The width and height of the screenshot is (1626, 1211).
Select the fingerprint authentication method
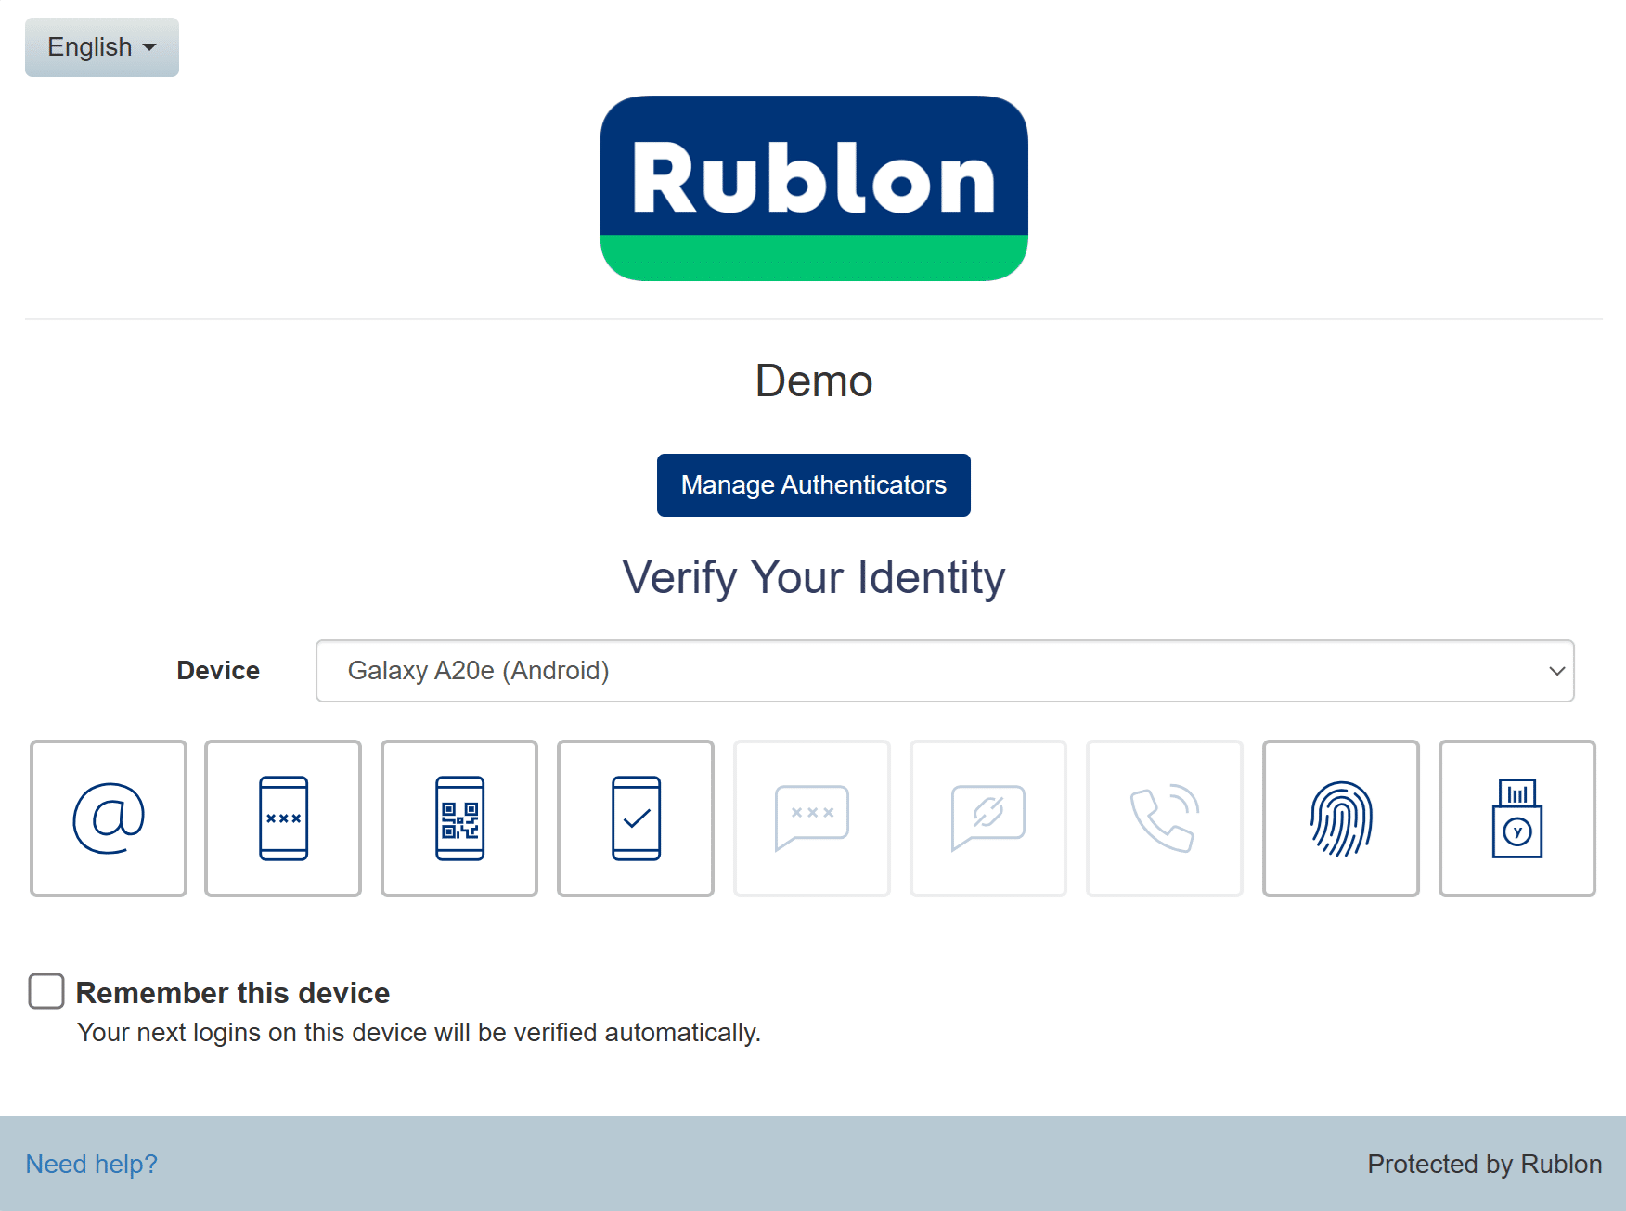(1341, 818)
